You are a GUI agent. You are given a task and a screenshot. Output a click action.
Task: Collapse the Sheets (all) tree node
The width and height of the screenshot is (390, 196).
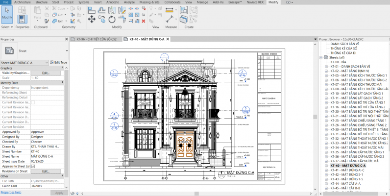point(320,57)
